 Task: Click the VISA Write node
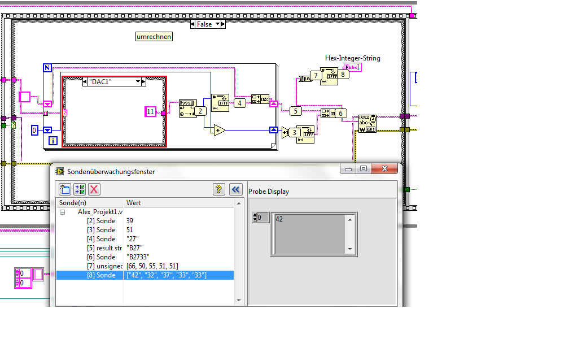[367, 123]
